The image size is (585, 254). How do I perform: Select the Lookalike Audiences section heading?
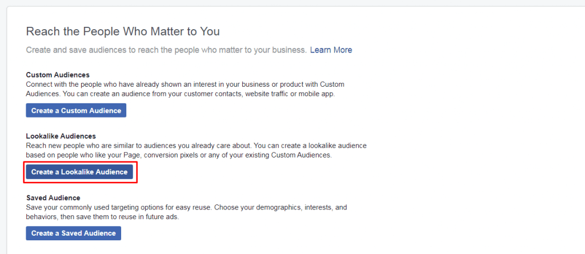click(61, 136)
